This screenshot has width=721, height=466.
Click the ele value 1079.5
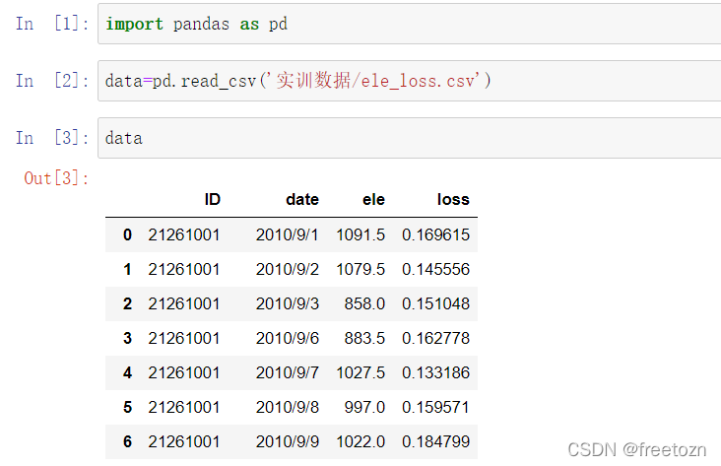point(360,269)
